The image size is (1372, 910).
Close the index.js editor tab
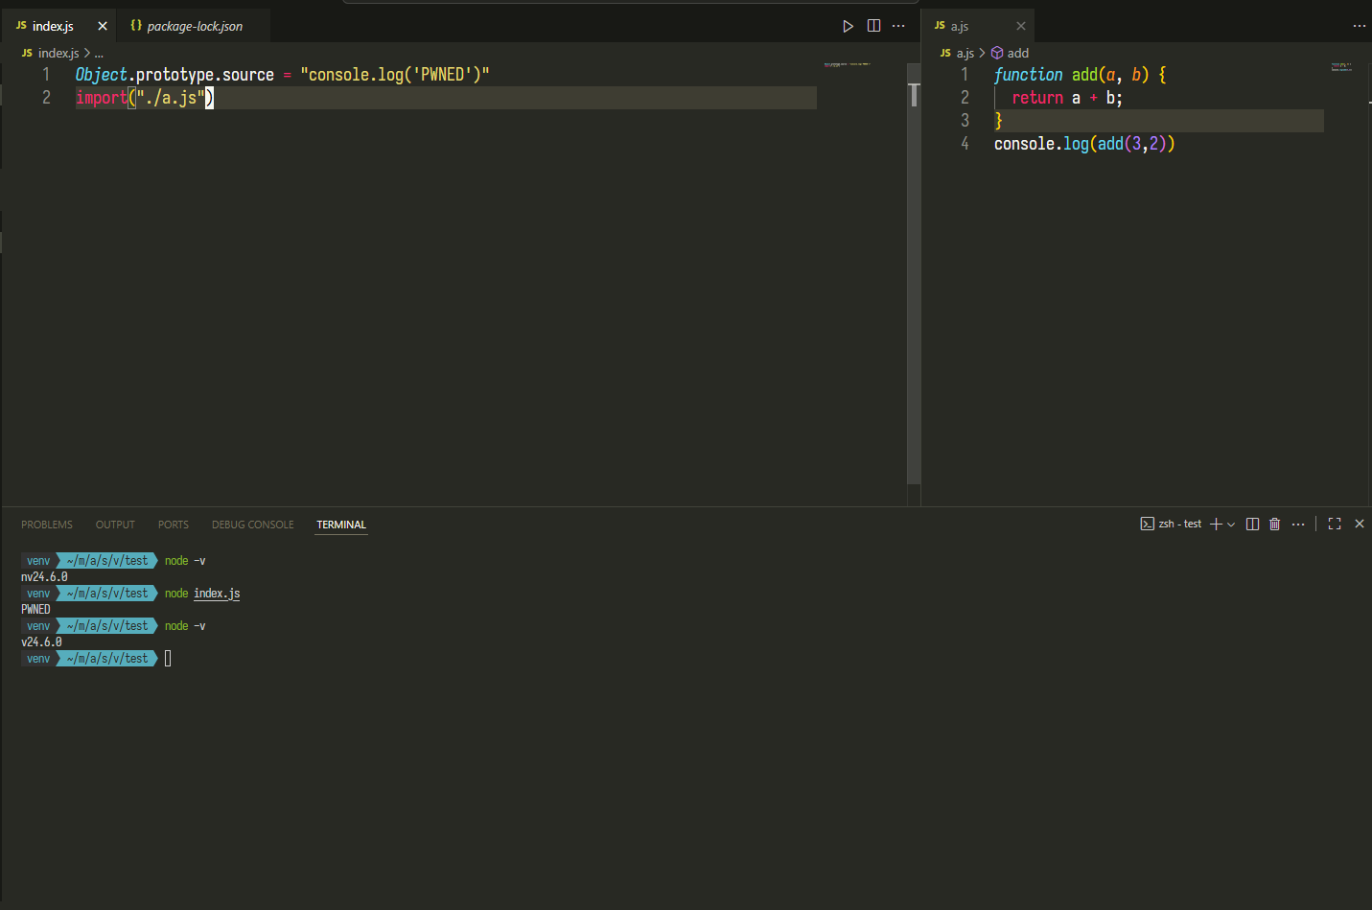103,26
